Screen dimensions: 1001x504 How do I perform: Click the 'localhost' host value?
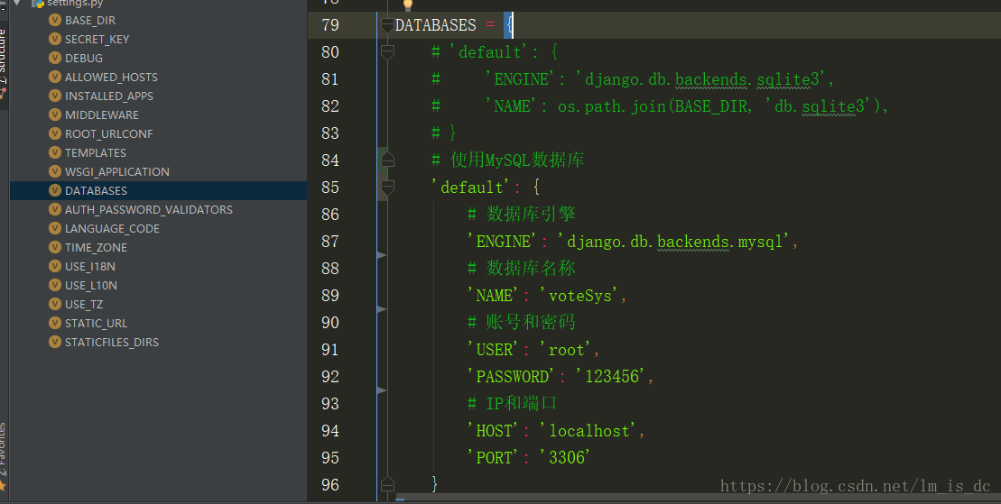(589, 431)
